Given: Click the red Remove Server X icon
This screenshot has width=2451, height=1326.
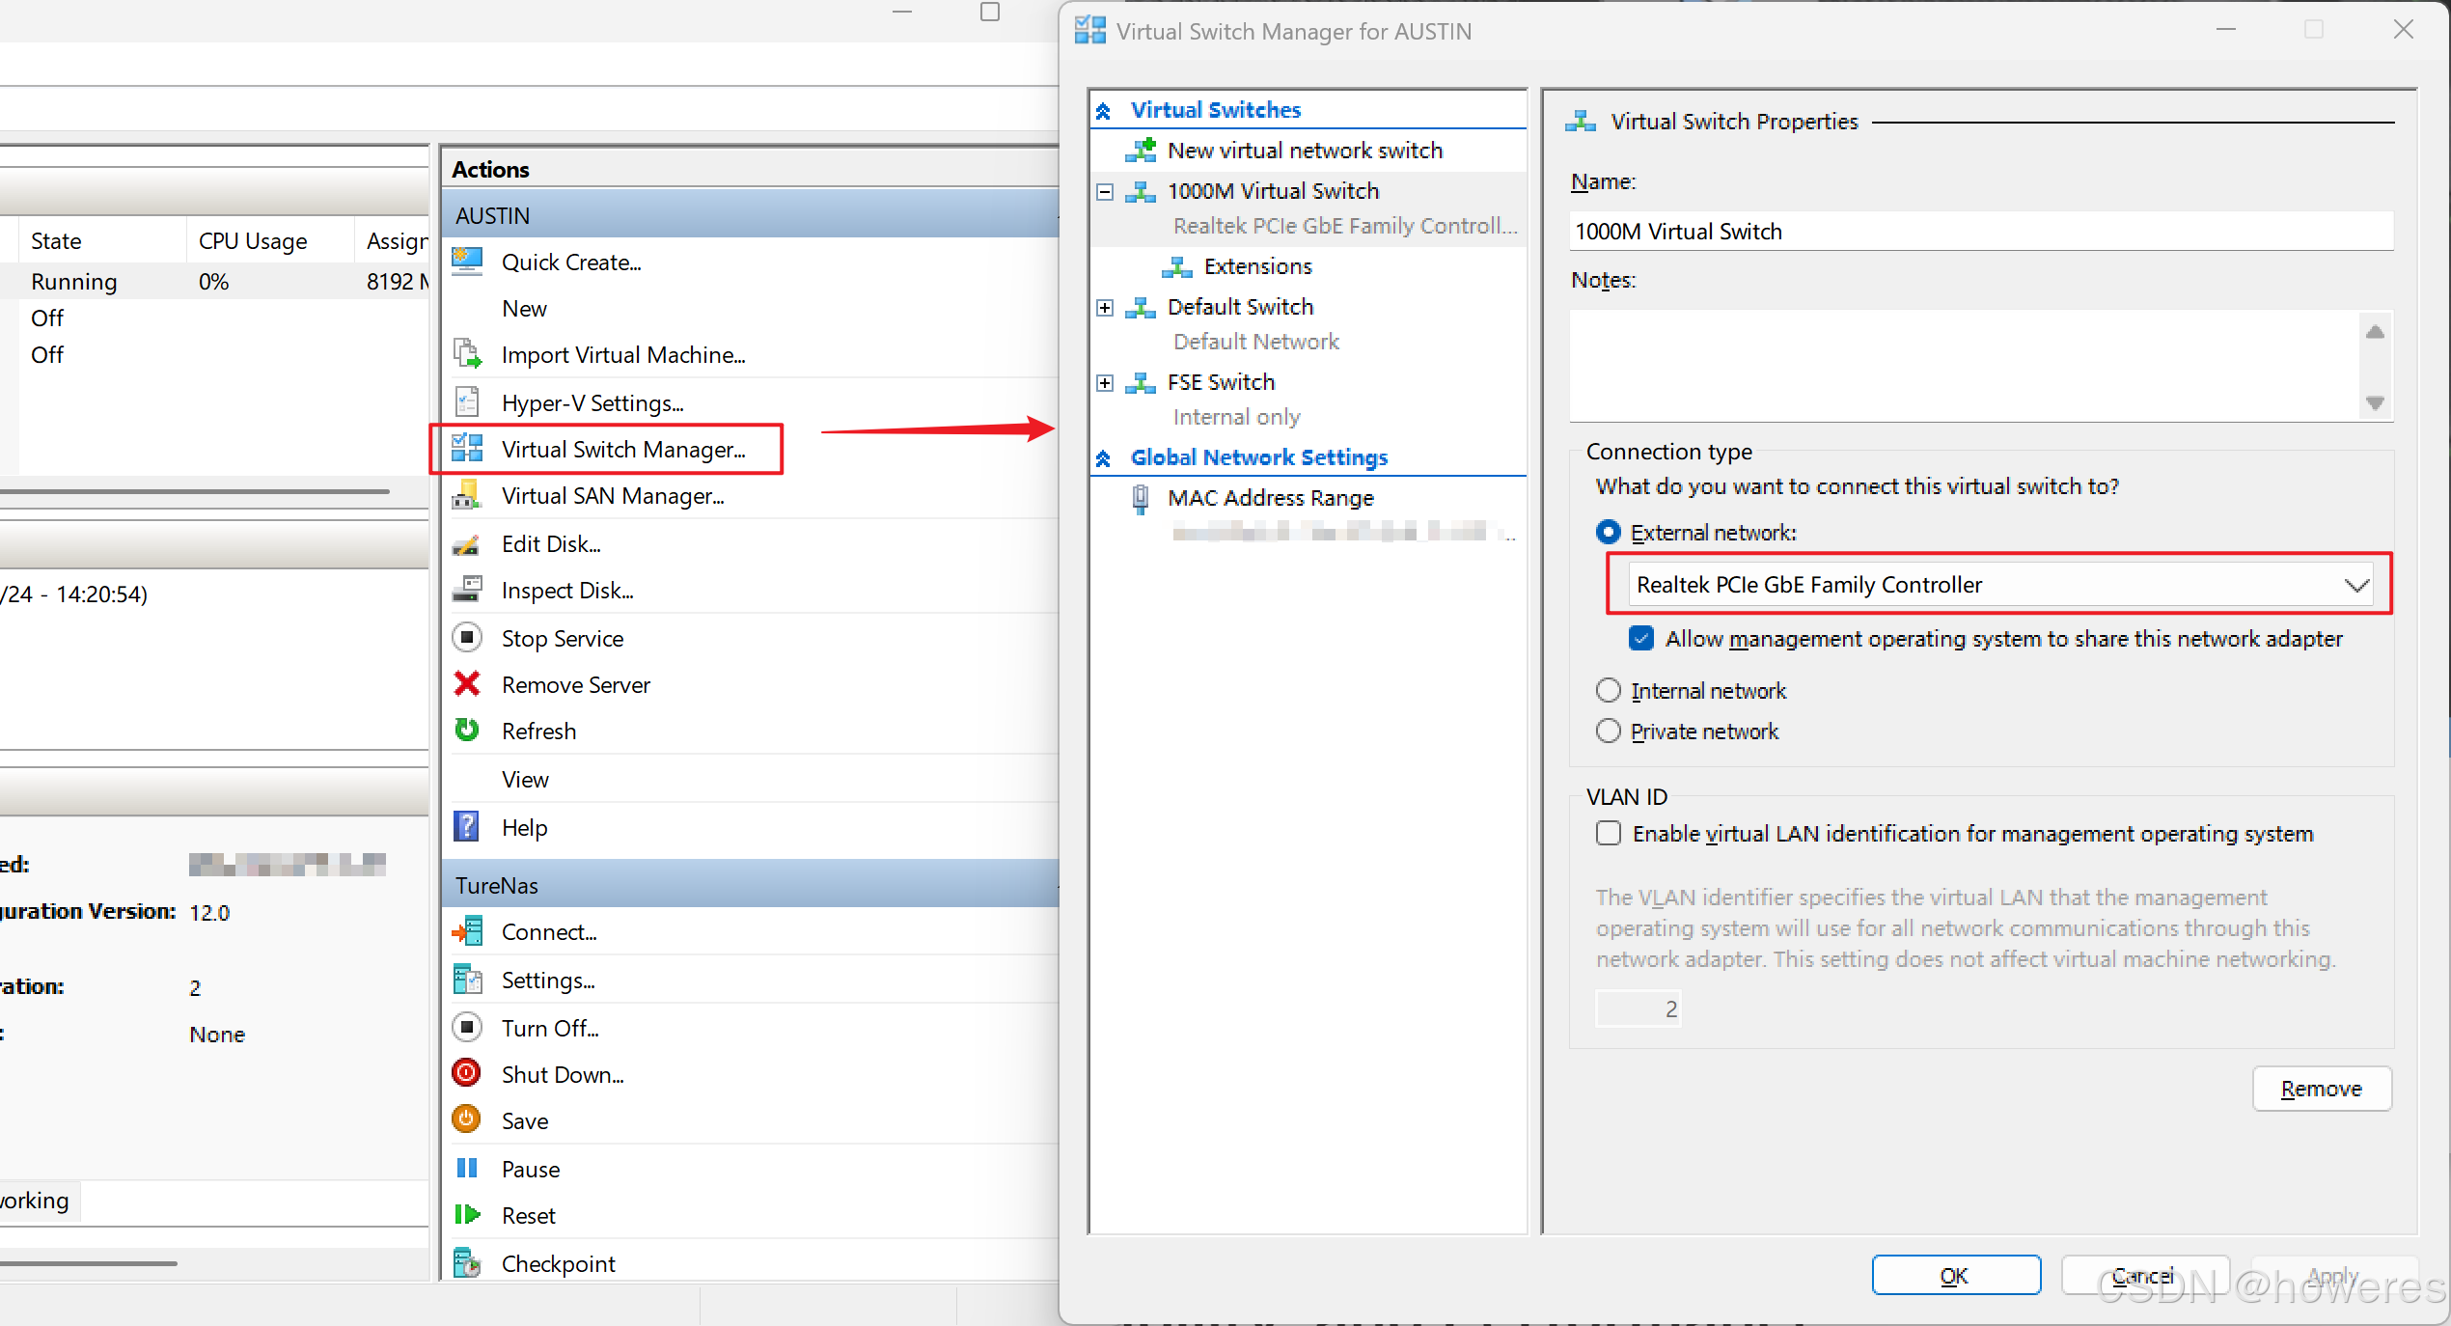Looking at the screenshot, I should (x=467, y=684).
